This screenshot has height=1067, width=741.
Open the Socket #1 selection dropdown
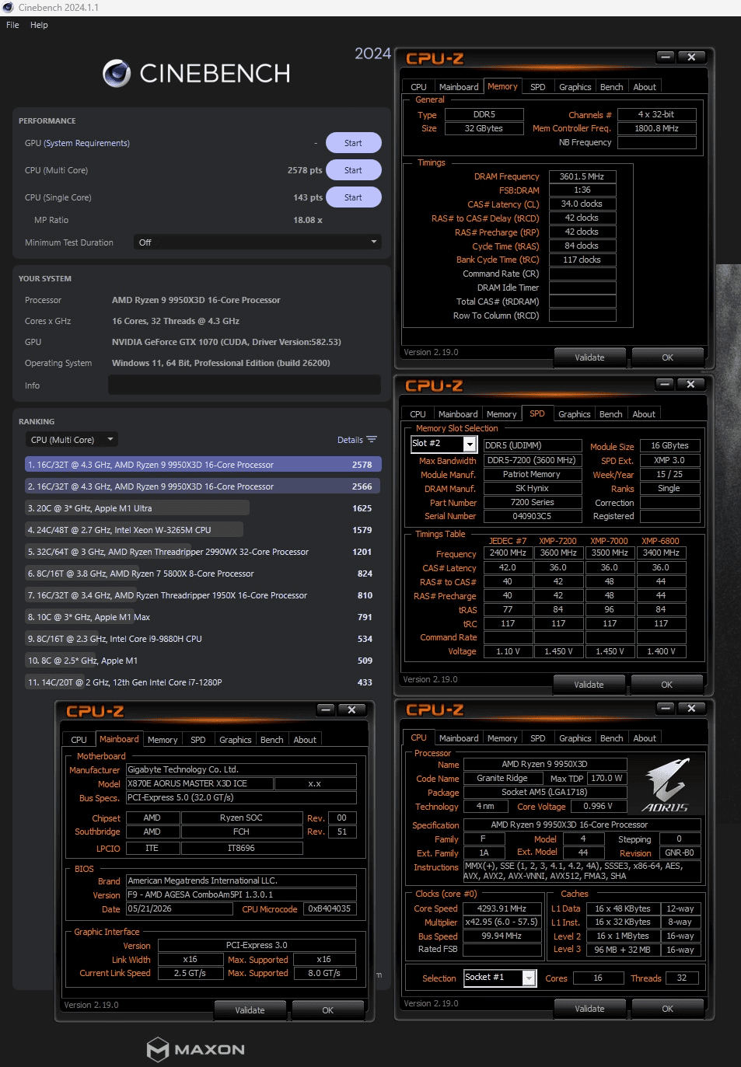[500, 978]
